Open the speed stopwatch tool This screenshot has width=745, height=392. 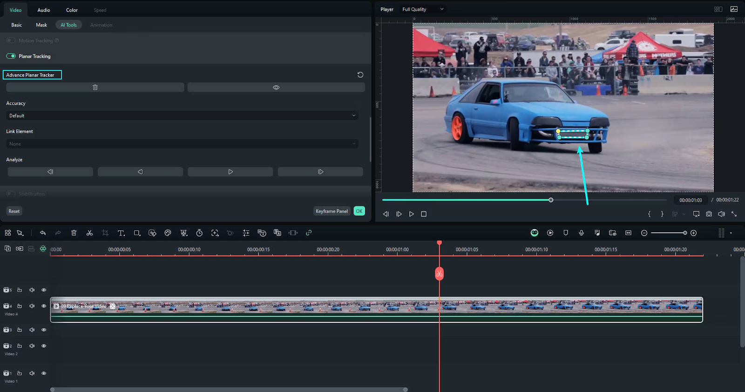pos(199,233)
